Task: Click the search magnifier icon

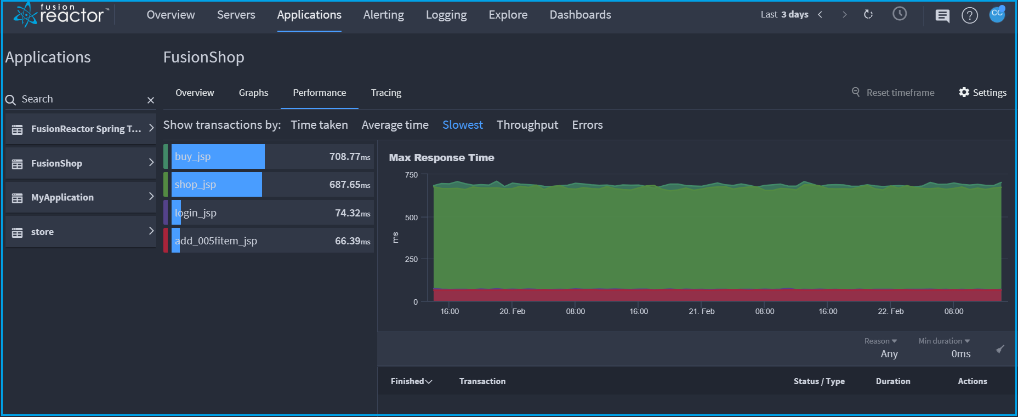Action: point(10,100)
